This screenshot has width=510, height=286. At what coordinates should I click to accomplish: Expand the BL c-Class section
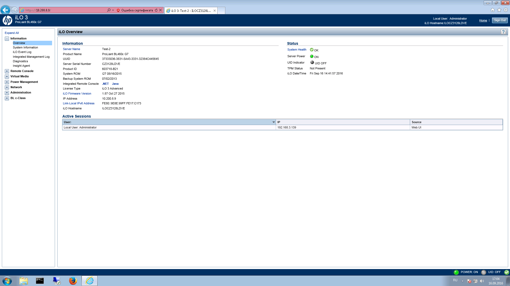tap(7, 98)
